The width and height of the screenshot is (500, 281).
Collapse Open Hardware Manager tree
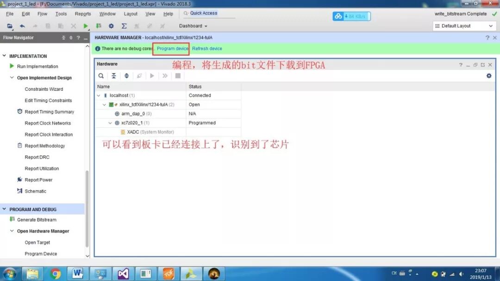12,231
